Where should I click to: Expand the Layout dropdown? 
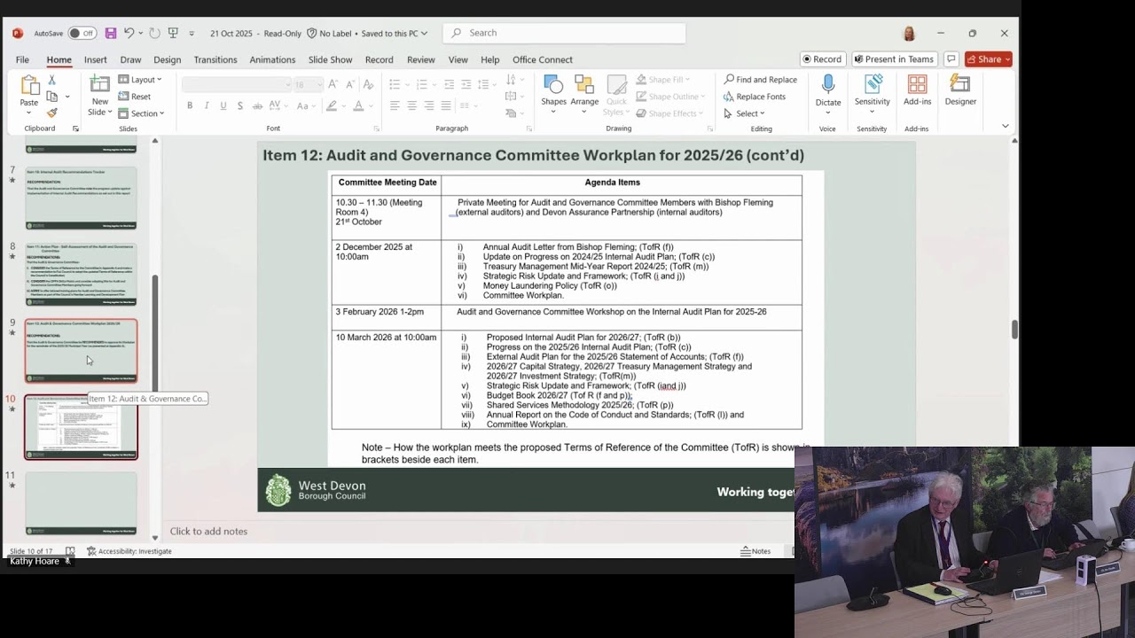[140, 80]
